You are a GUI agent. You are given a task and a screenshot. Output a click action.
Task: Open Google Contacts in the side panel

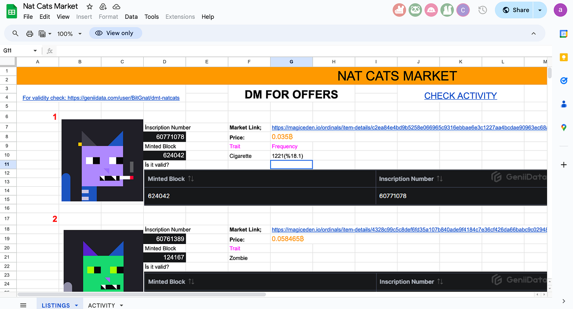[x=564, y=104]
